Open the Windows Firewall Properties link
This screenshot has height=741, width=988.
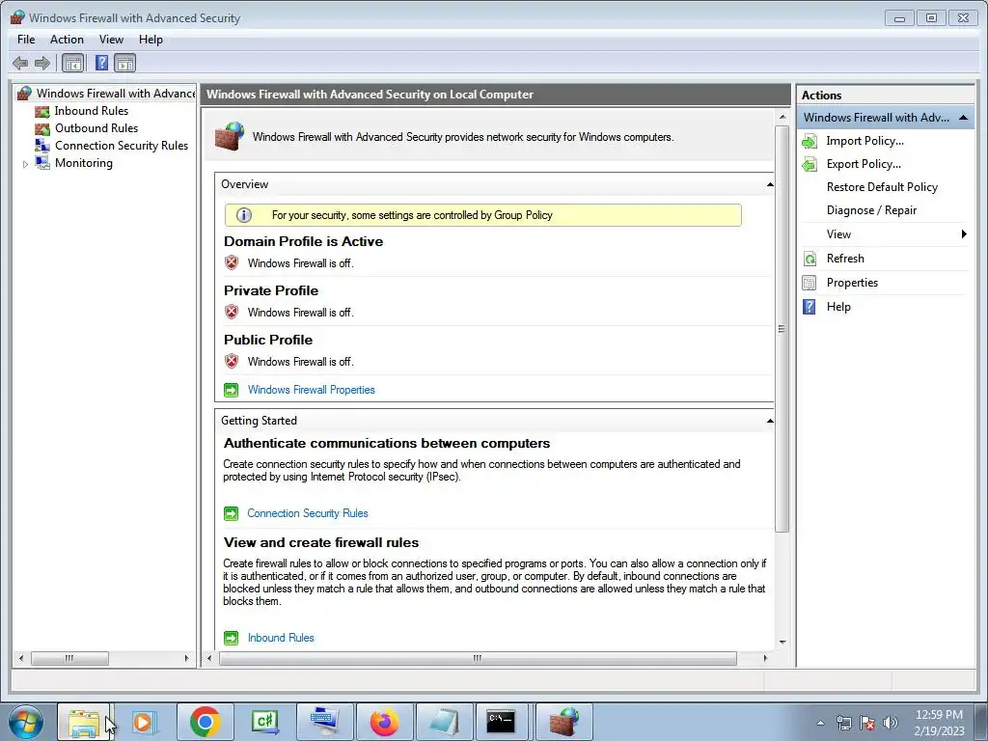tap(312, 390)
